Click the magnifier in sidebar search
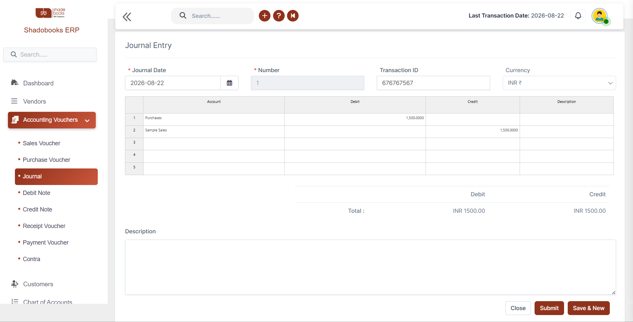633x322 pixels. (14, 54)
